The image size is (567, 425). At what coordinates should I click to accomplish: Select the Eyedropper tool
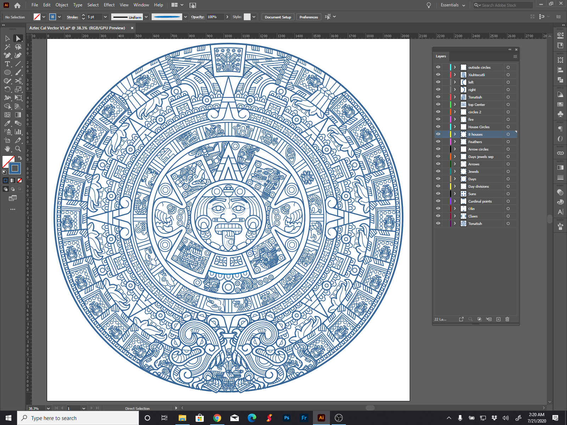7,123
